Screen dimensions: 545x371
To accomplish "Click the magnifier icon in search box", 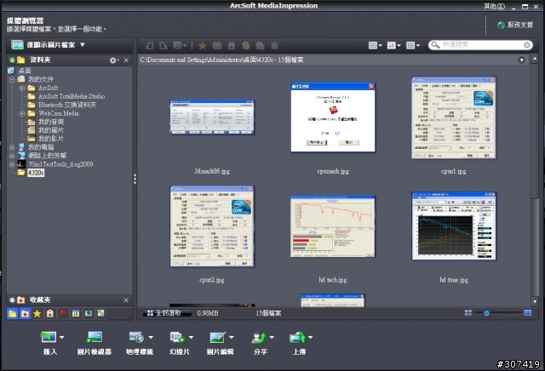I will pos(434,45).
